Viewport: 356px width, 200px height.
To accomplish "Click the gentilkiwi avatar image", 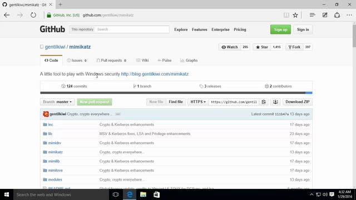I will tap(46, 114).
